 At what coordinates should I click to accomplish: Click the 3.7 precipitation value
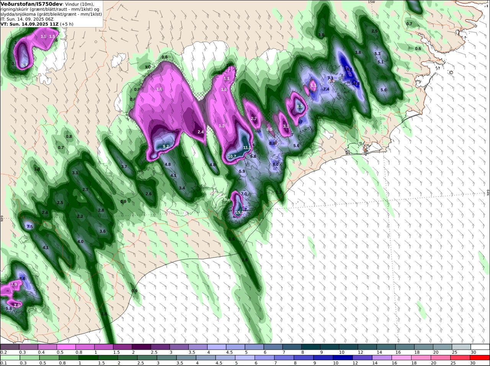124,167
